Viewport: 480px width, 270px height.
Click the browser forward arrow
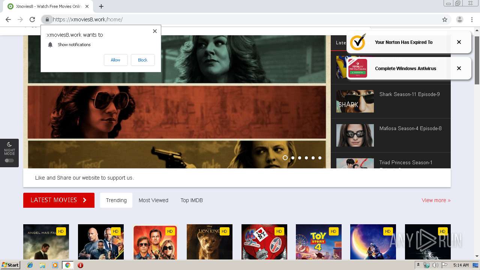pyautogui.click(x=20, y=19)
